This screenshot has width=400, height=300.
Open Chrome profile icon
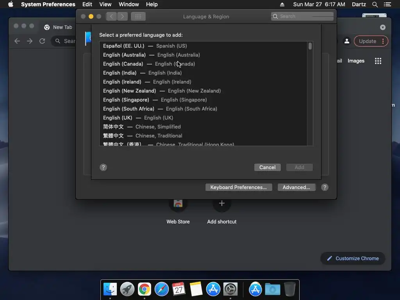pyautogui.click(x=347, y=41)
